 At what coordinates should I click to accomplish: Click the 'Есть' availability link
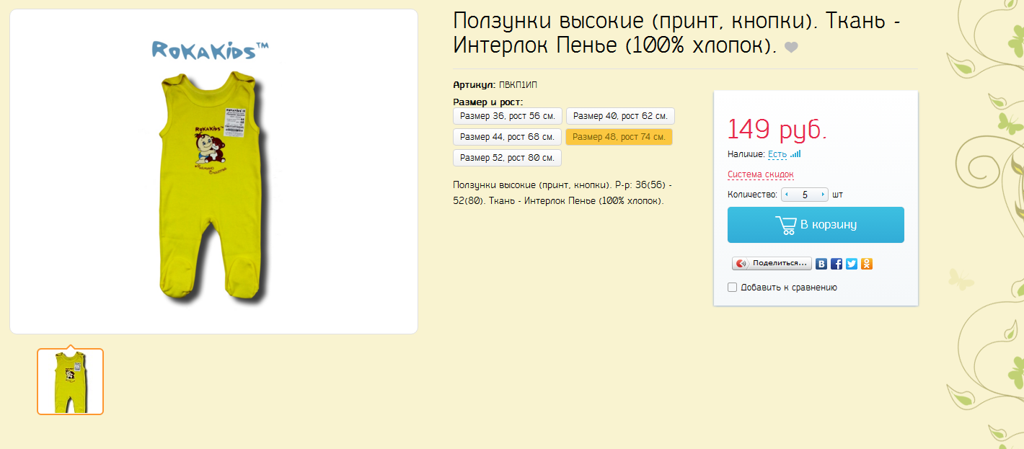point(777,154)
